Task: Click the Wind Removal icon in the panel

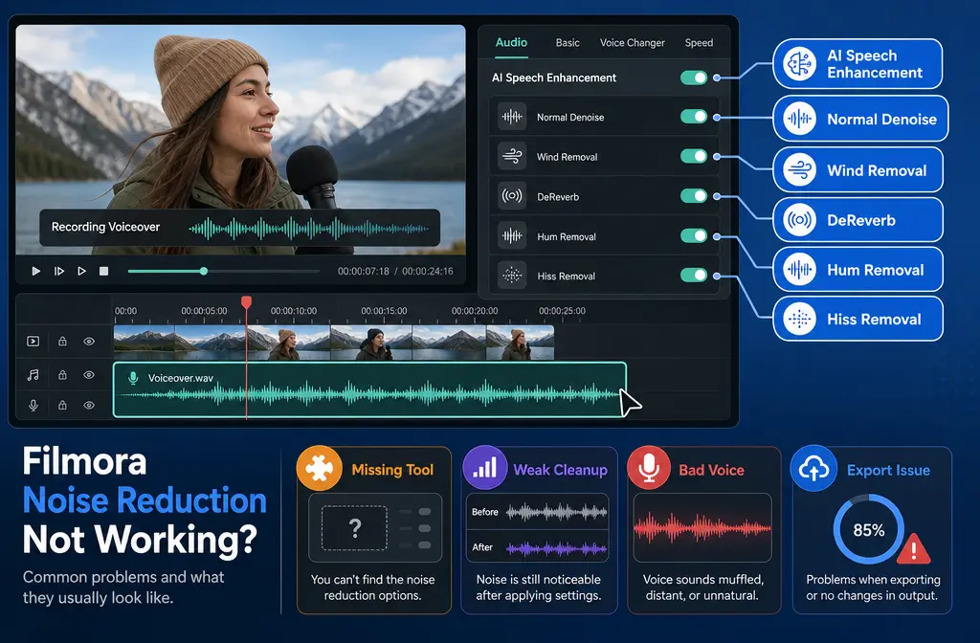Action: pyautogui.click(x=512, y=156)
